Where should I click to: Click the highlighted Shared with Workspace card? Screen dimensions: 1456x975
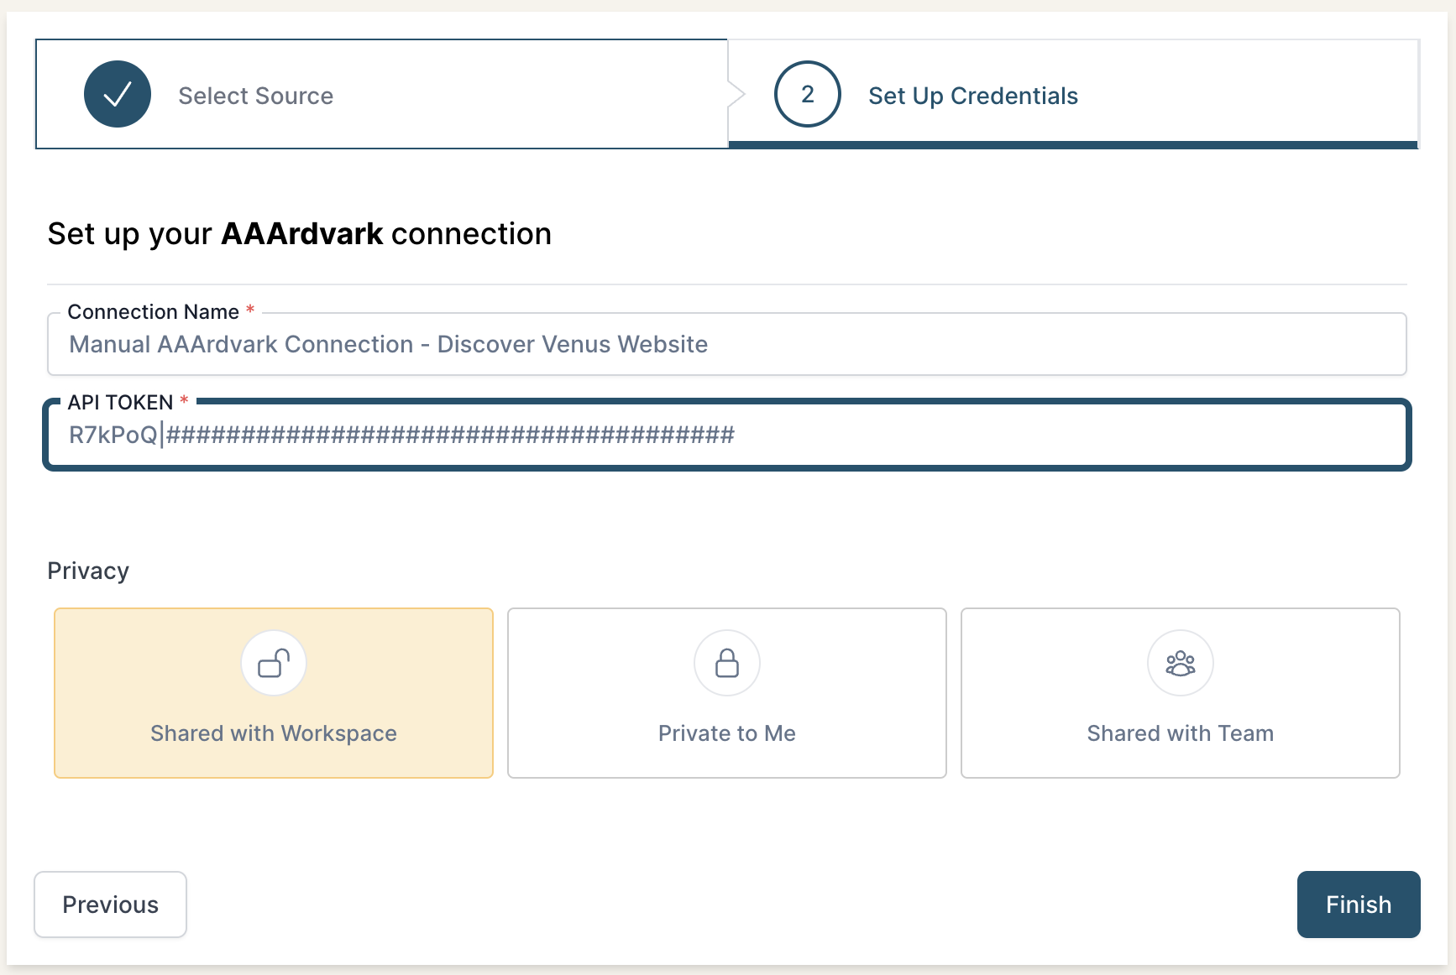click(x=274, y=693)
